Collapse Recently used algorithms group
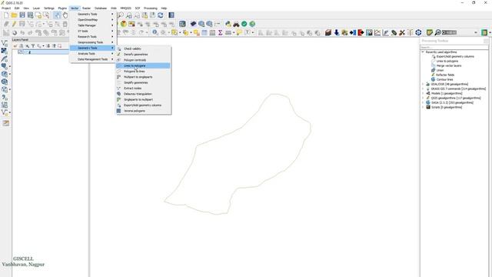The width and height of the screenshot is (492, 277). click(423, 52)
